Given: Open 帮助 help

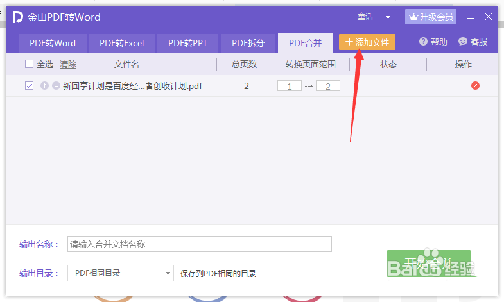Looking at the screenshot, I should (433, 42).
